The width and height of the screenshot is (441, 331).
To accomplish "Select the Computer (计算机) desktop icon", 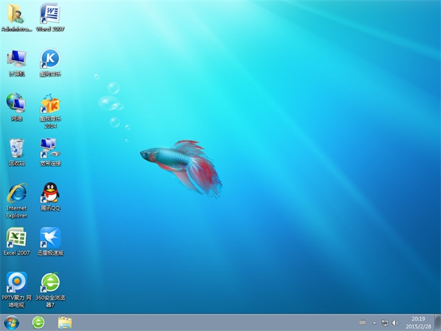I will click(17, 58).
